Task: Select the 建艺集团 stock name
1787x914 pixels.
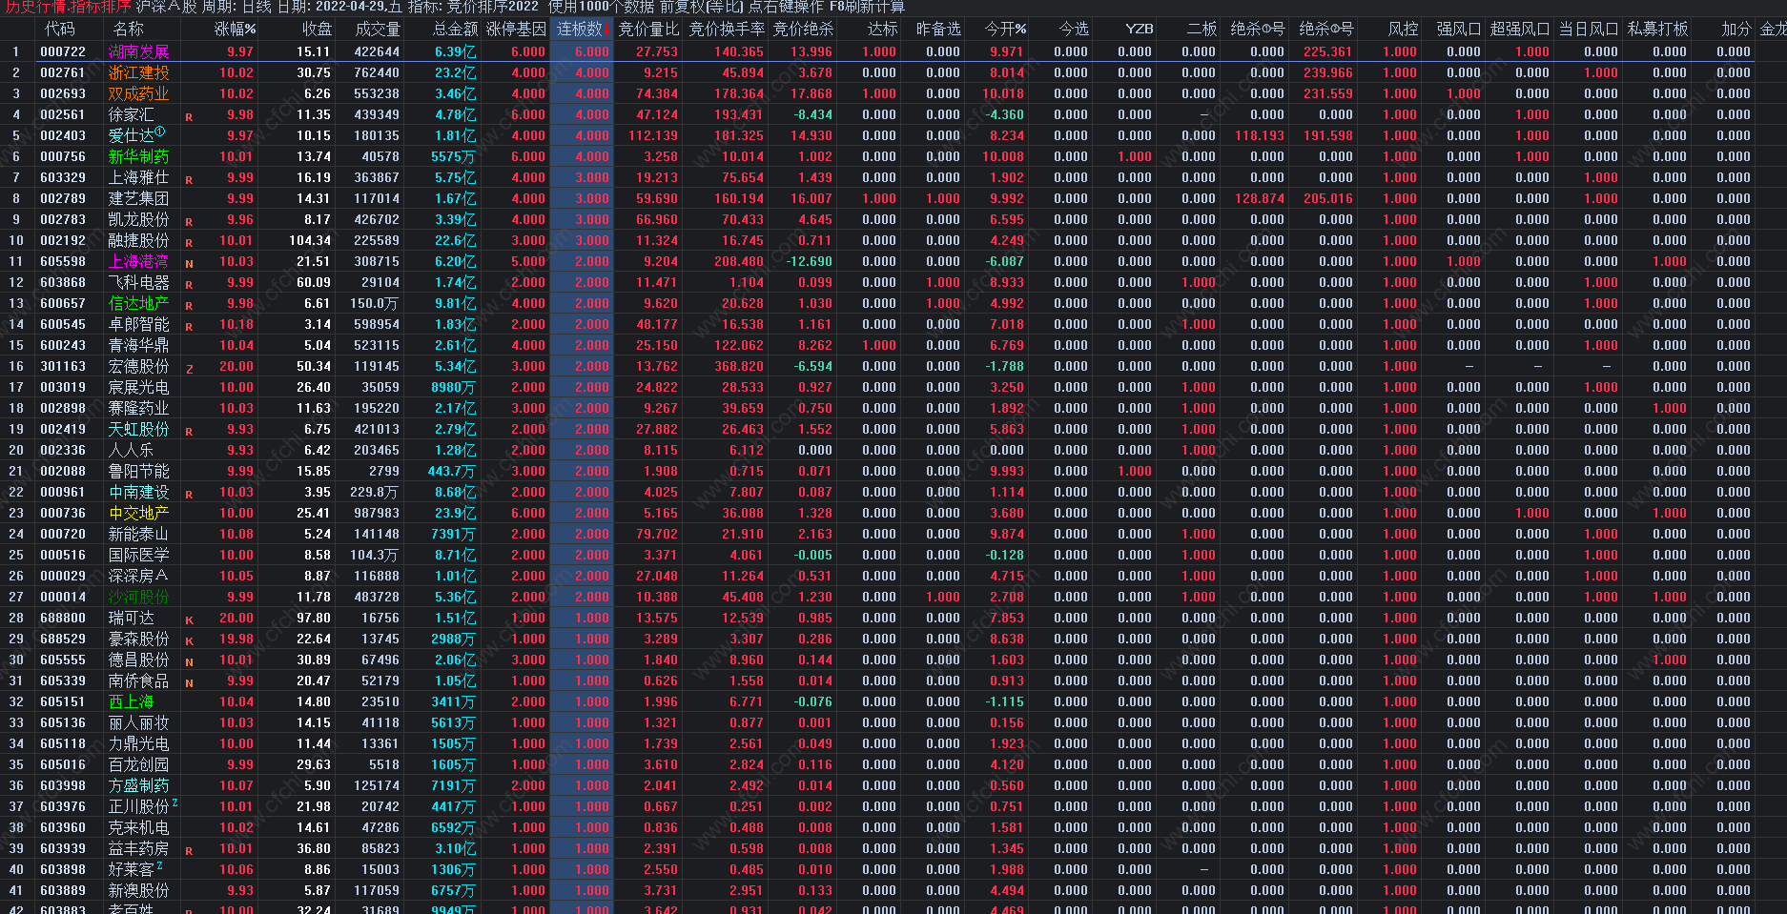Action: 138,198
